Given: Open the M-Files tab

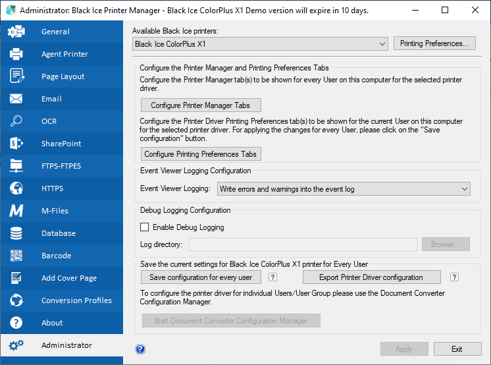Looking at the screenshot, I should [x=62, y=211].
